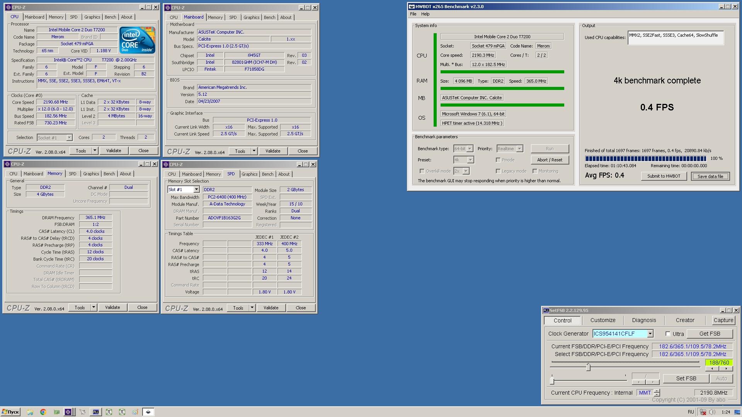The width and height of the screenshot is (742, 417).
Task: Click the lower slider thumb in SetFSB
Action: click(552, 381)
